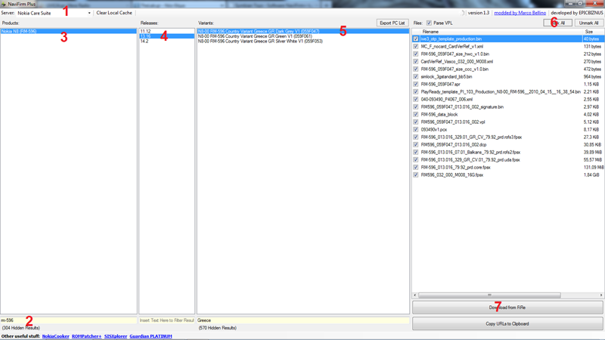Click the developed by EPICBIZNUS label
The image size is (605, 340).
pyautogui.click(x=577, y=13)
